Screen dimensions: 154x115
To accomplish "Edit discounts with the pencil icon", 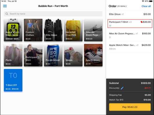I will tap(122, 88).
